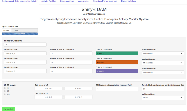The width and height of the screenshot is (187, 111).
Task: Click the dead flies threshold field
Action: coord(163,89)
